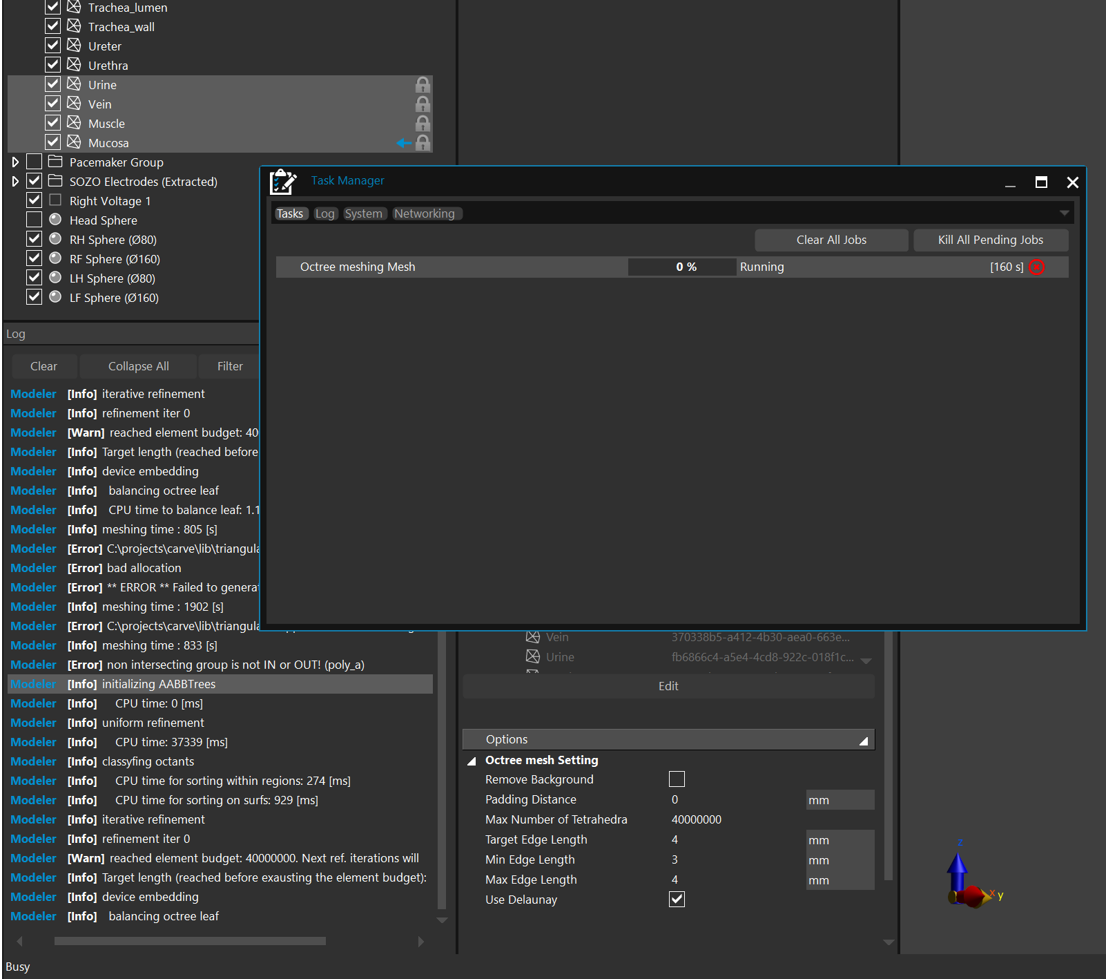Image resolution: width=1106 pixels, height=979 pixels.
Task: Click the lock icon on Muscle row
Action: coord(423,124)
